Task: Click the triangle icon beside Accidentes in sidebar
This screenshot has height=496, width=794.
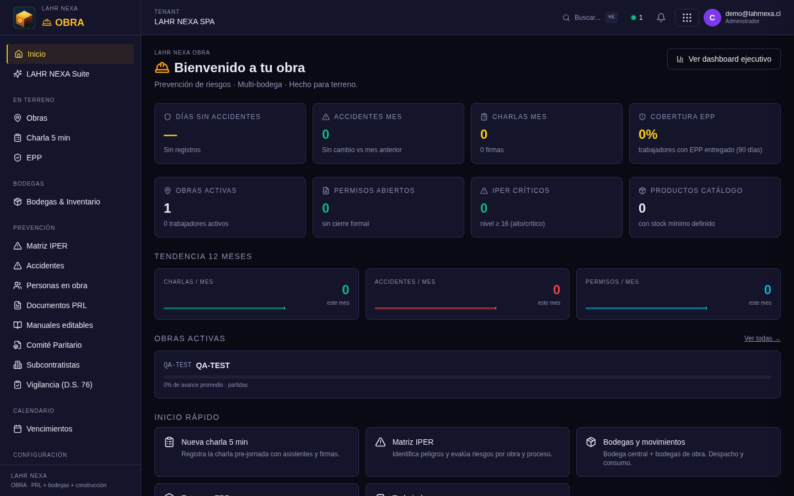Action: [x=18, y=266]
